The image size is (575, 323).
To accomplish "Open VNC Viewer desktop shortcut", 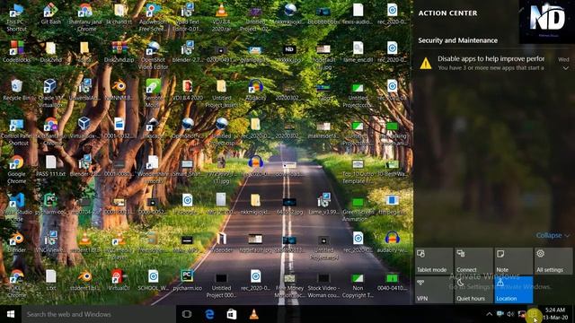I will point(50,241).
